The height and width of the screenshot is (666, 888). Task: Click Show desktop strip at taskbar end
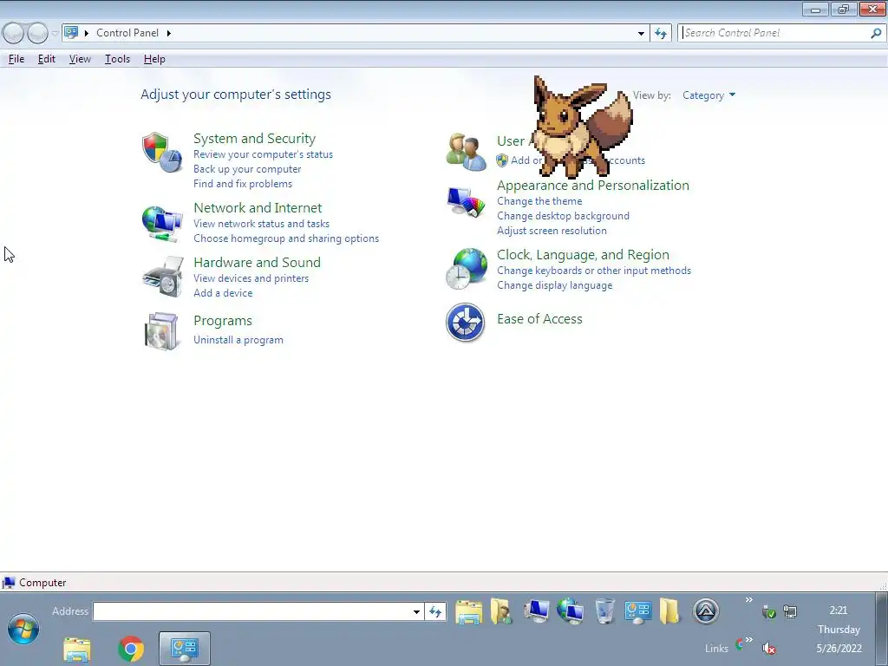(x=882, y=630)
